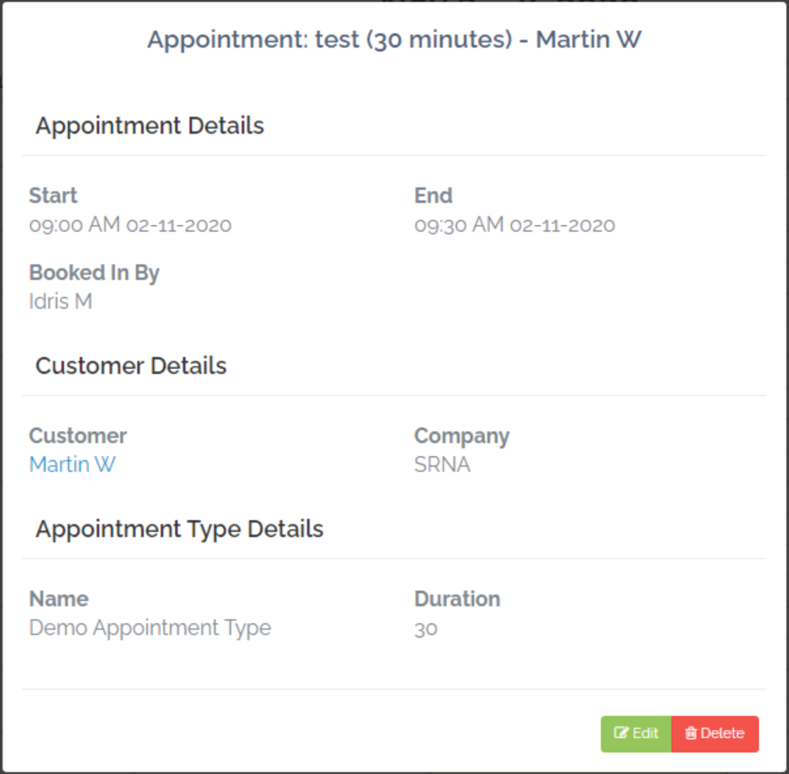The width and height of the screenshot is (789, 774).
Task: Click the End field label
Action: 434,196
